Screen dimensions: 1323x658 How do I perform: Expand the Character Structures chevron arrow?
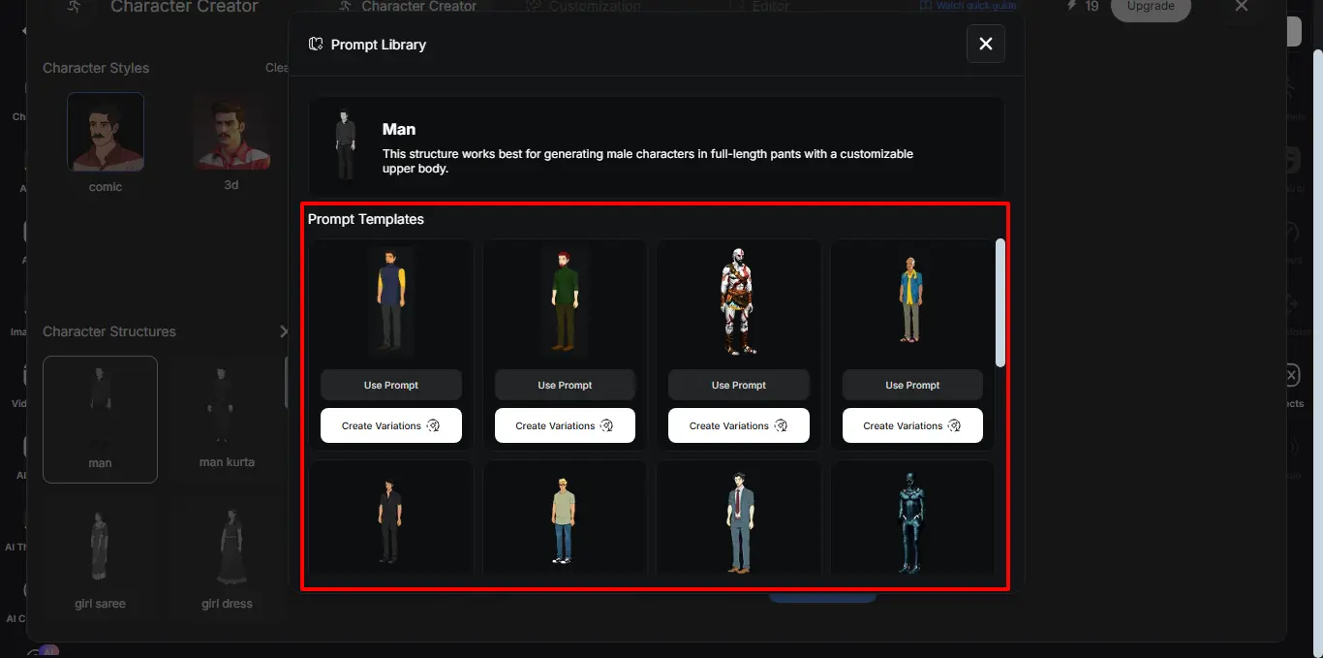(x=283, y=331)
